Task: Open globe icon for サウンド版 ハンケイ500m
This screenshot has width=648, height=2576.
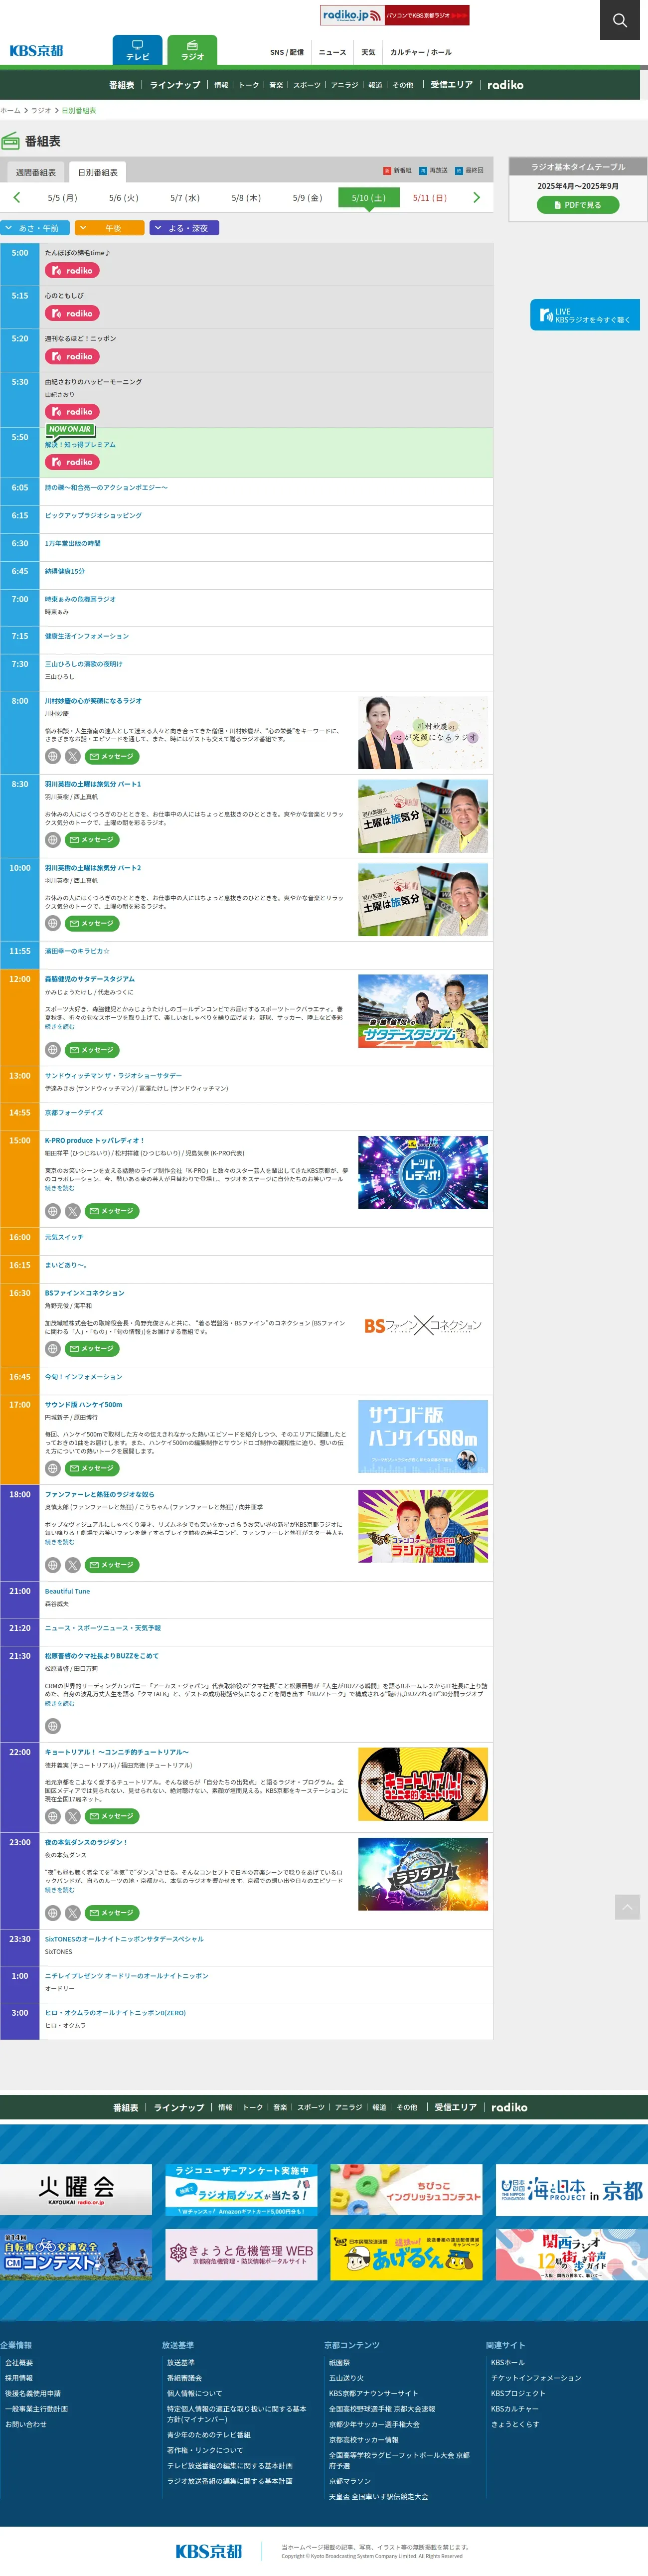Action: 53,1468
